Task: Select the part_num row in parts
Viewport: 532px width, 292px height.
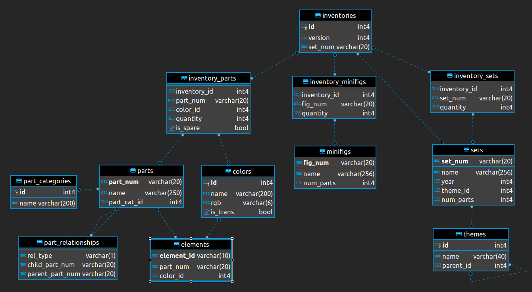Action: [x=141, y=182]
